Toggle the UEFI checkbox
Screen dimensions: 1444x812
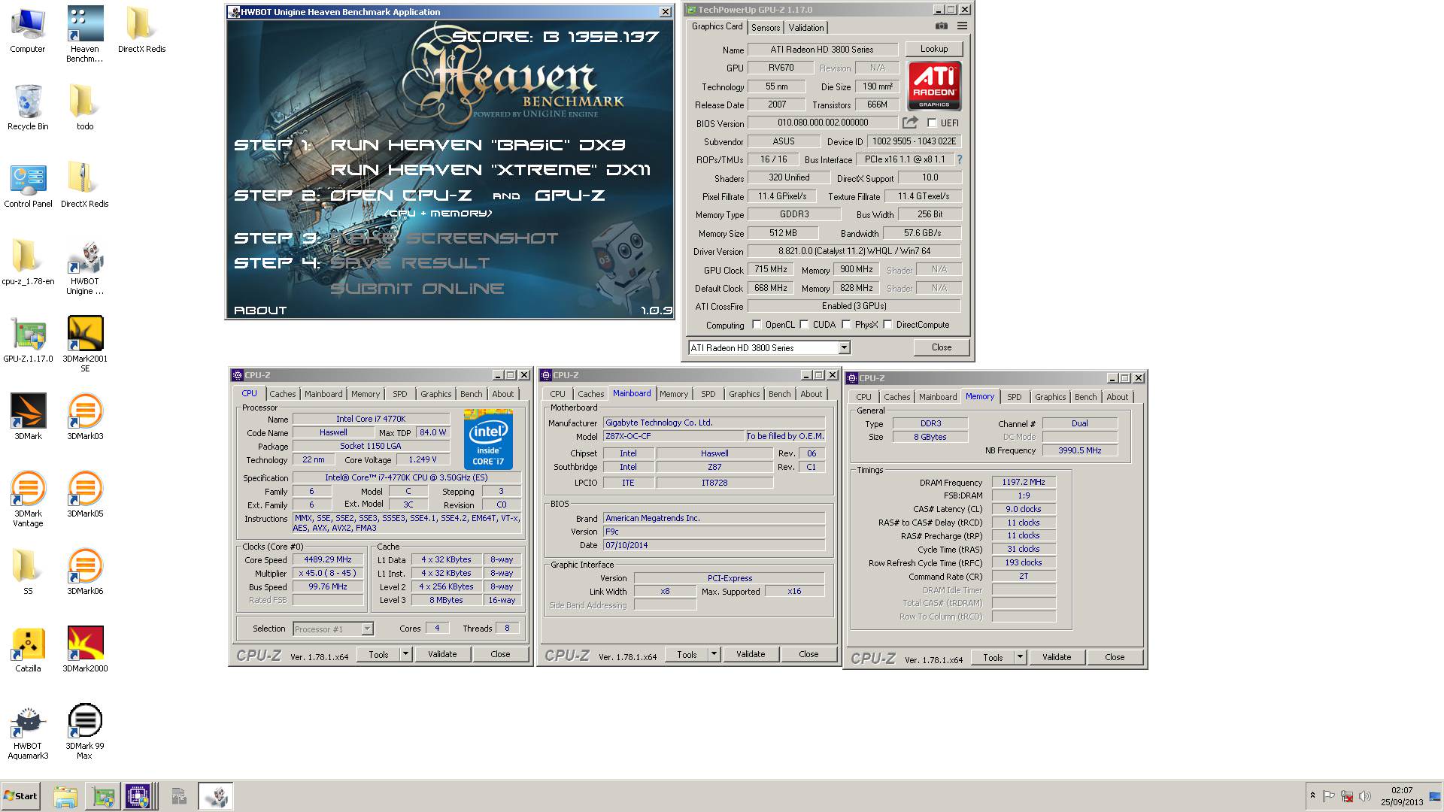coord(933,123)
